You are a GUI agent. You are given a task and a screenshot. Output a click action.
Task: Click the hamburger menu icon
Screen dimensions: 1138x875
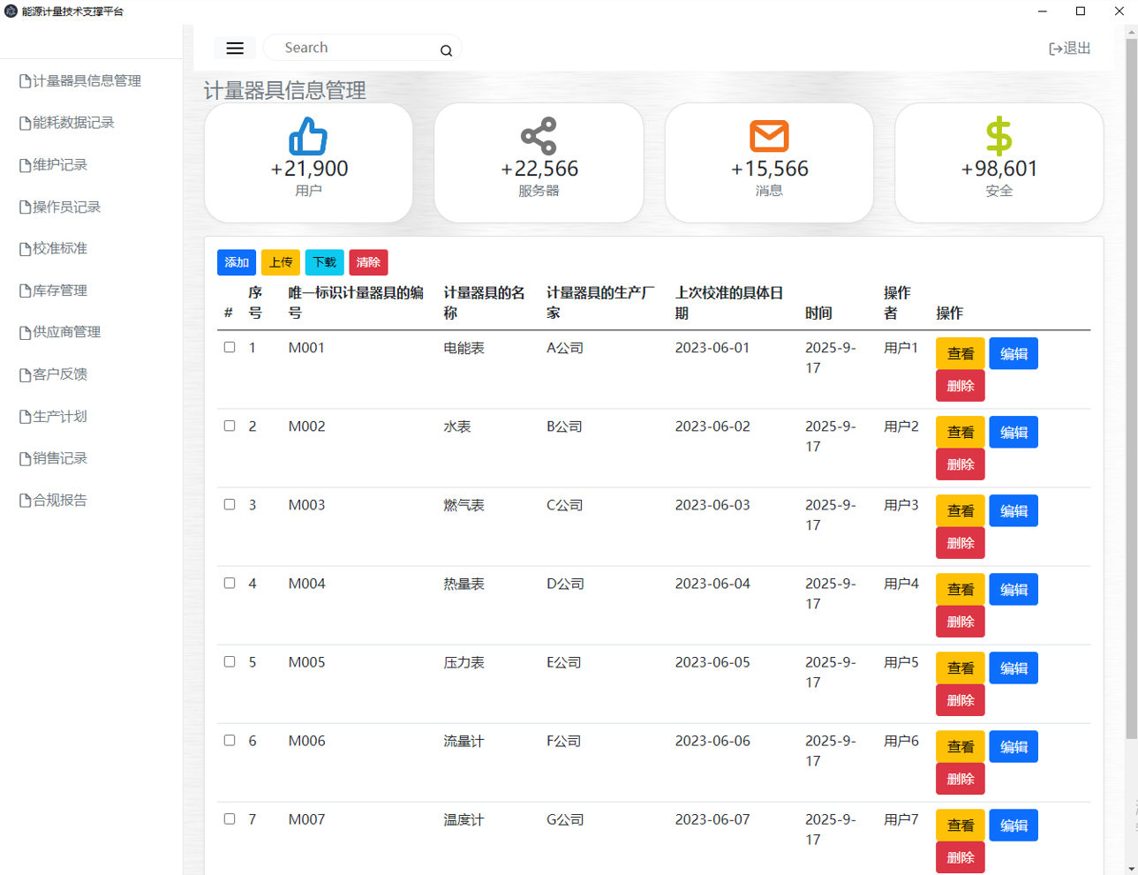tap(235, 49)
